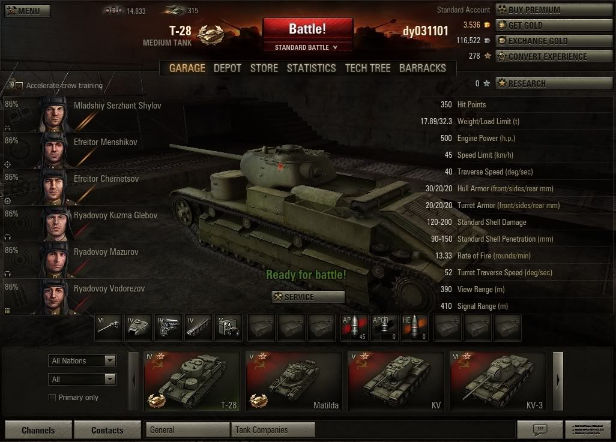616x442 pixels.
Task: Open the Barracks tab
Action: [423, 68]
